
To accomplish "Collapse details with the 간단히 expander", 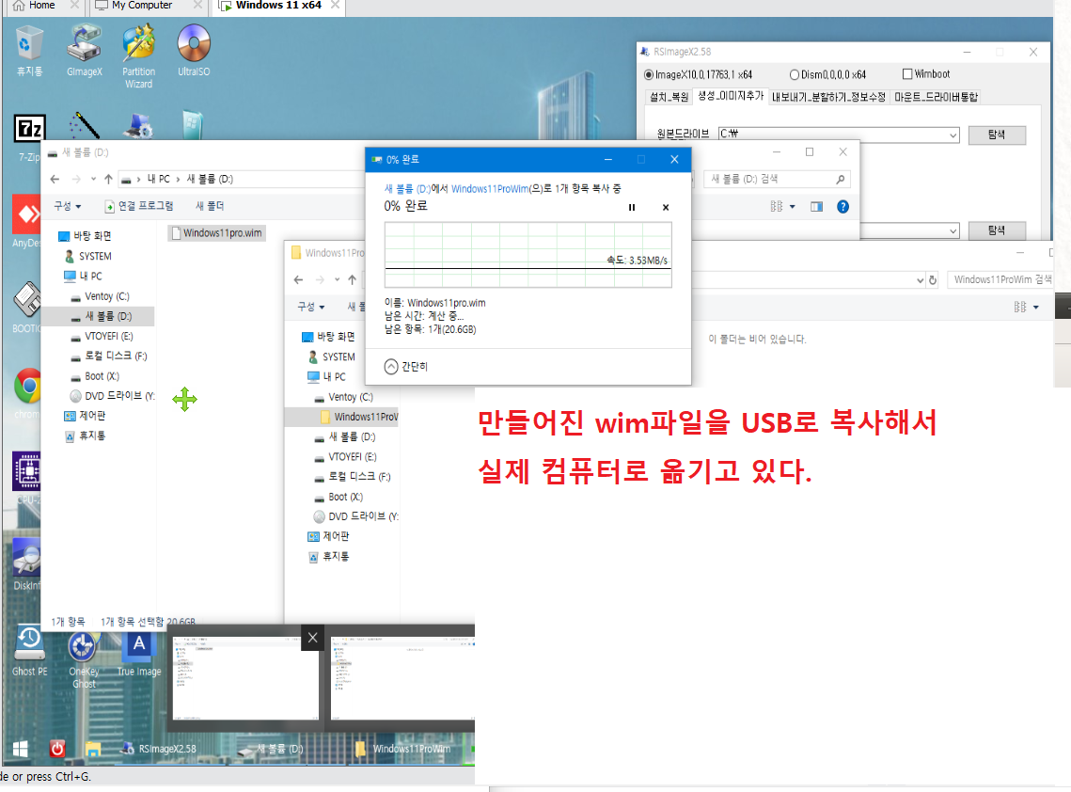I will coord(405,367).
